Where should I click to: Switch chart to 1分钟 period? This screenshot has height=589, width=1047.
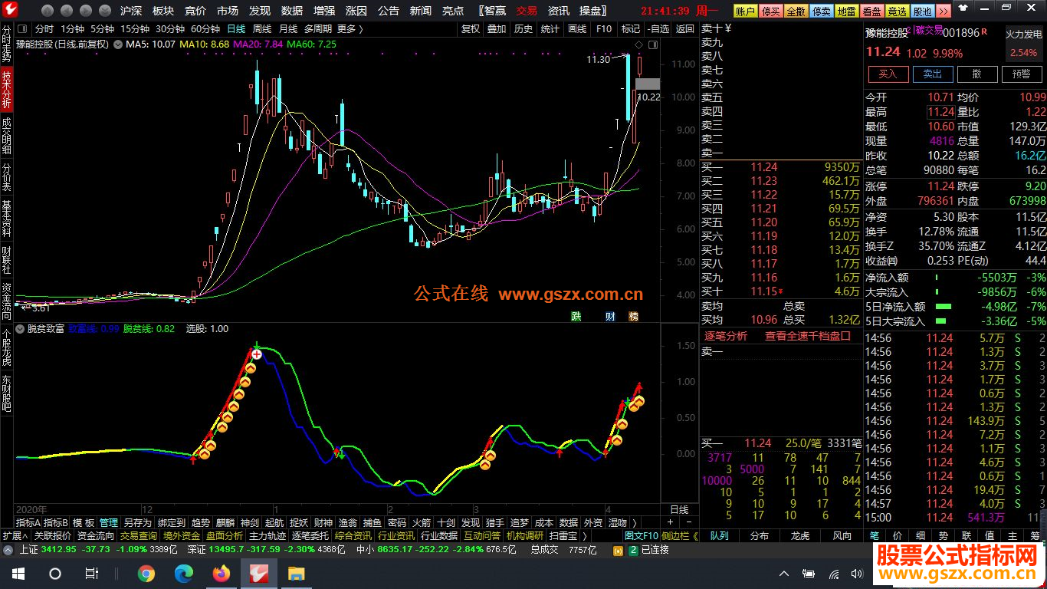pos(72,29)
